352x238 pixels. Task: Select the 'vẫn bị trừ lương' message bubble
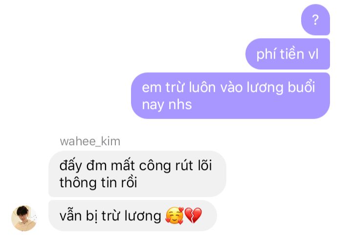132,216
